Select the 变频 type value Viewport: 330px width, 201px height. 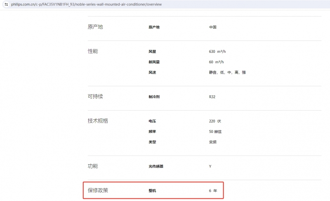tap(213, 142)
